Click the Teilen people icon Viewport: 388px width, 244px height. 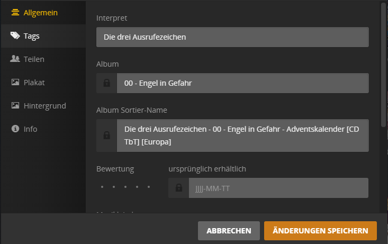[15, 59]
